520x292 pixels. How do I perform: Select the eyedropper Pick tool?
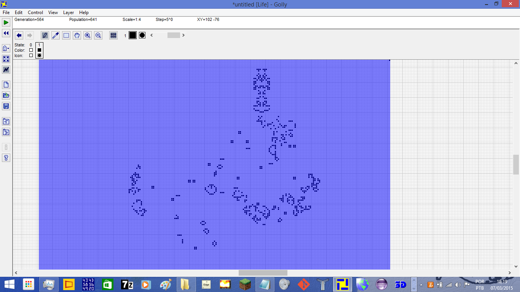(x=56, y=35)
